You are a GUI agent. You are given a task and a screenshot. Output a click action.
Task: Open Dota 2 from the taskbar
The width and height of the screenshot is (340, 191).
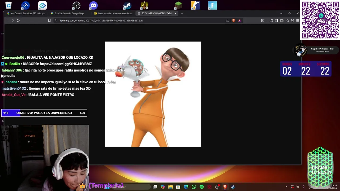point(209,187)
